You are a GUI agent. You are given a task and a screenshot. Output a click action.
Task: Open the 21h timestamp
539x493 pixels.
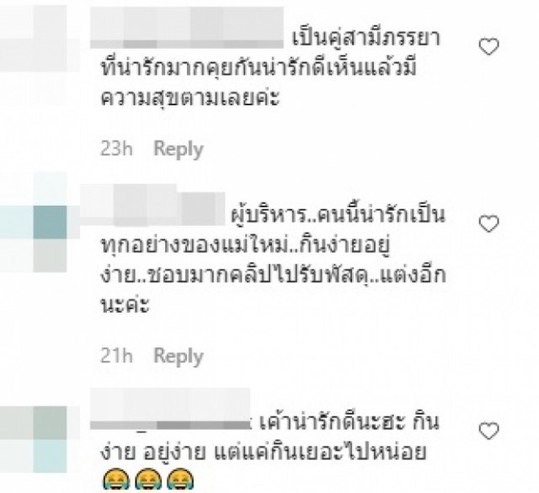coord(116,356)
